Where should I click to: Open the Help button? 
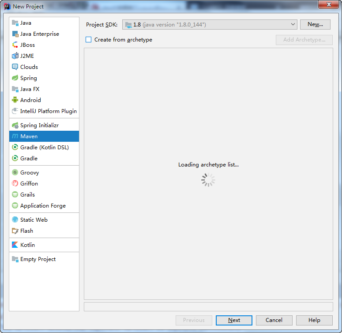314,320
